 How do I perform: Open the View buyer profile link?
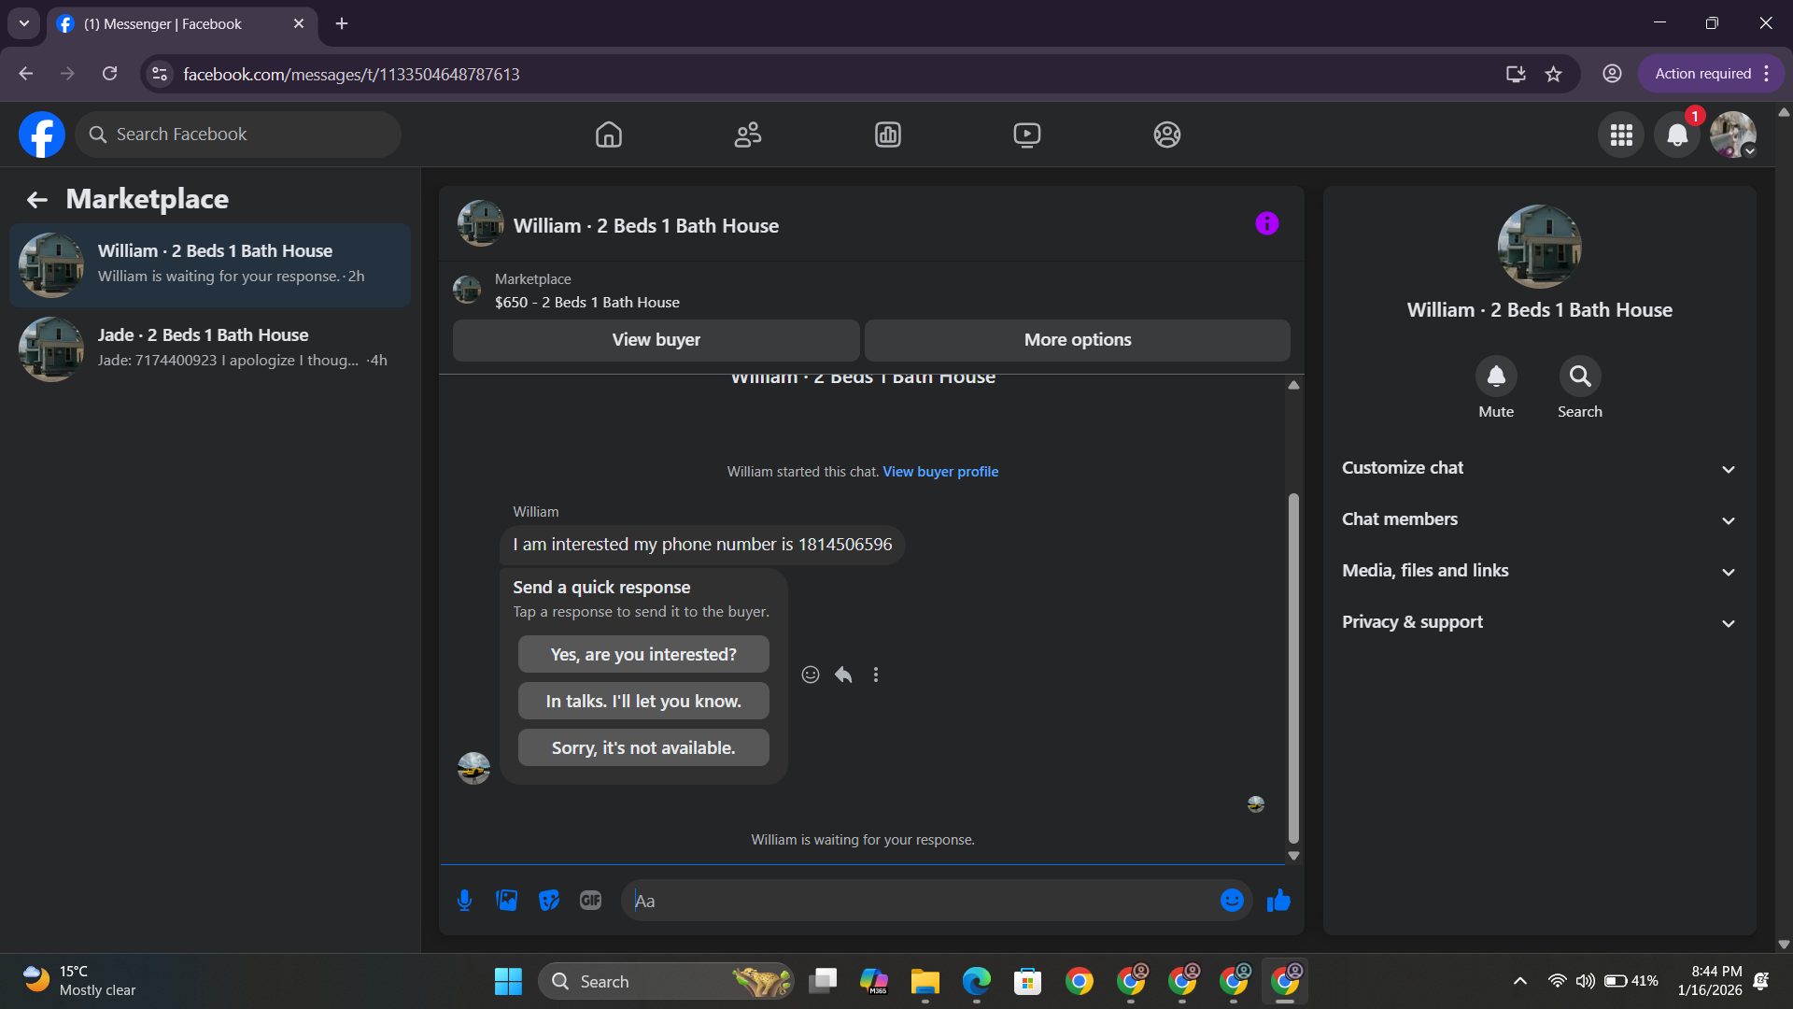tap(939, 472)
